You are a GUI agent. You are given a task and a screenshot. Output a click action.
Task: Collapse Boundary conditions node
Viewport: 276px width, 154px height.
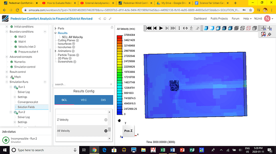point(7,32)
